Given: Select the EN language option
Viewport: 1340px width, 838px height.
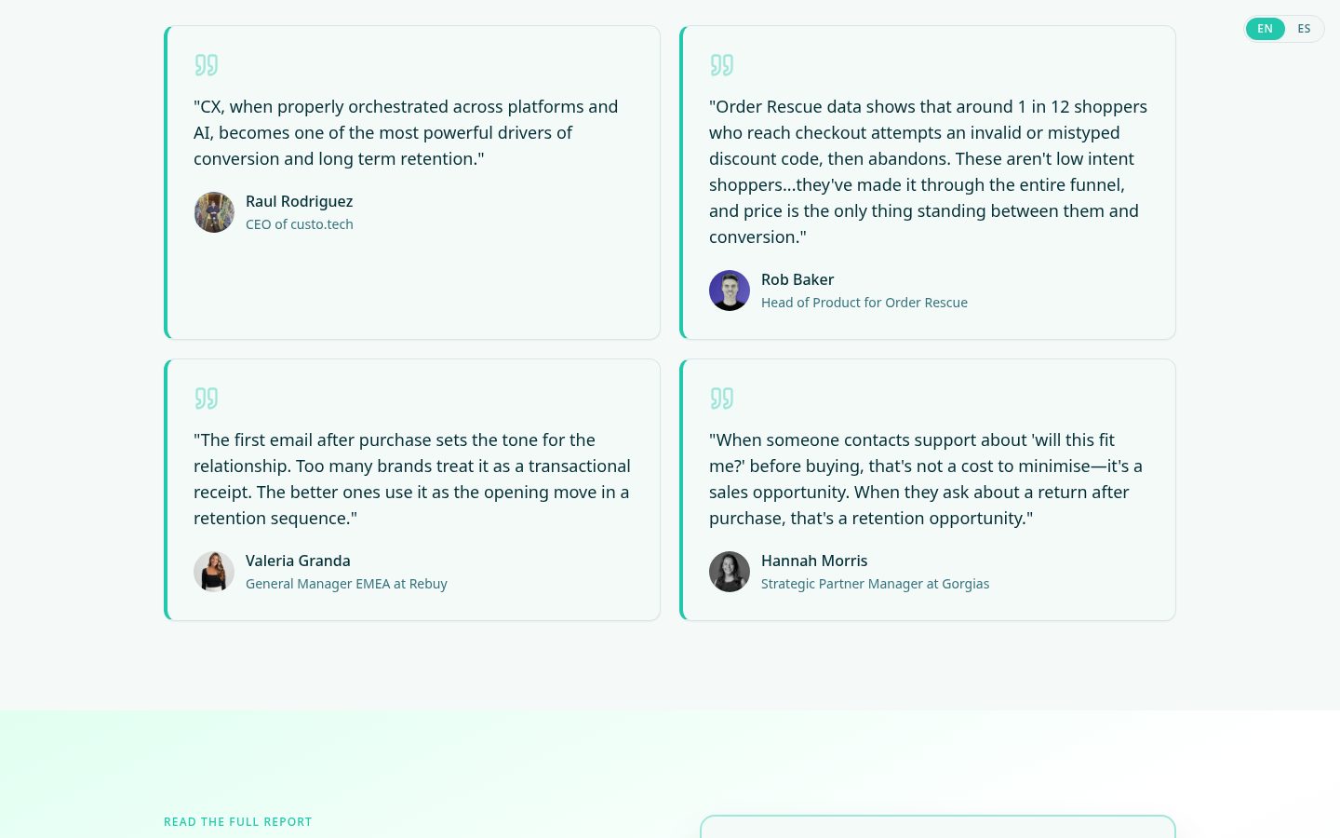Looking at the screenshot, I should coord(1265,29).
